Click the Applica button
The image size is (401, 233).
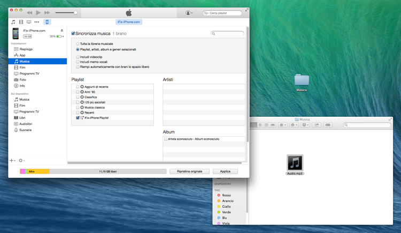pyautogui.click(x=225, y=171)
